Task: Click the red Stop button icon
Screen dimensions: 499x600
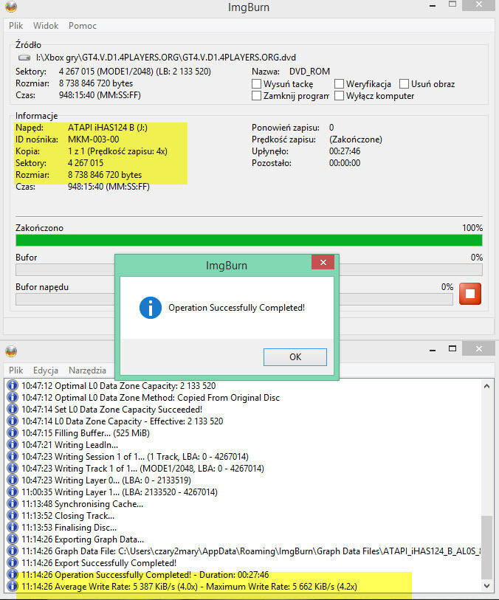Action: pyautogui.click(x=470, y=294)
